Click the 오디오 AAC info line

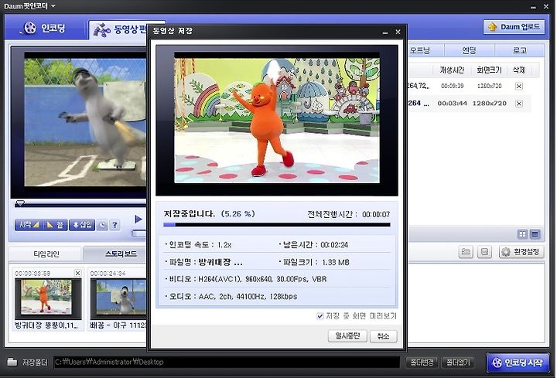pyautogui.click(x=233, y=296)
